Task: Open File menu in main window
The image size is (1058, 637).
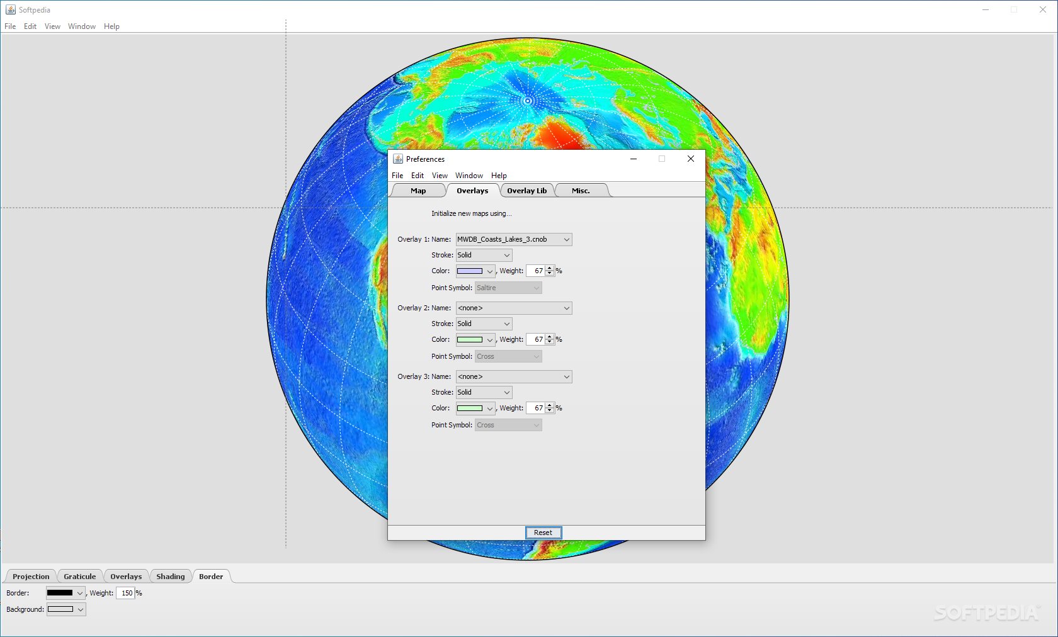Action: 10,26
